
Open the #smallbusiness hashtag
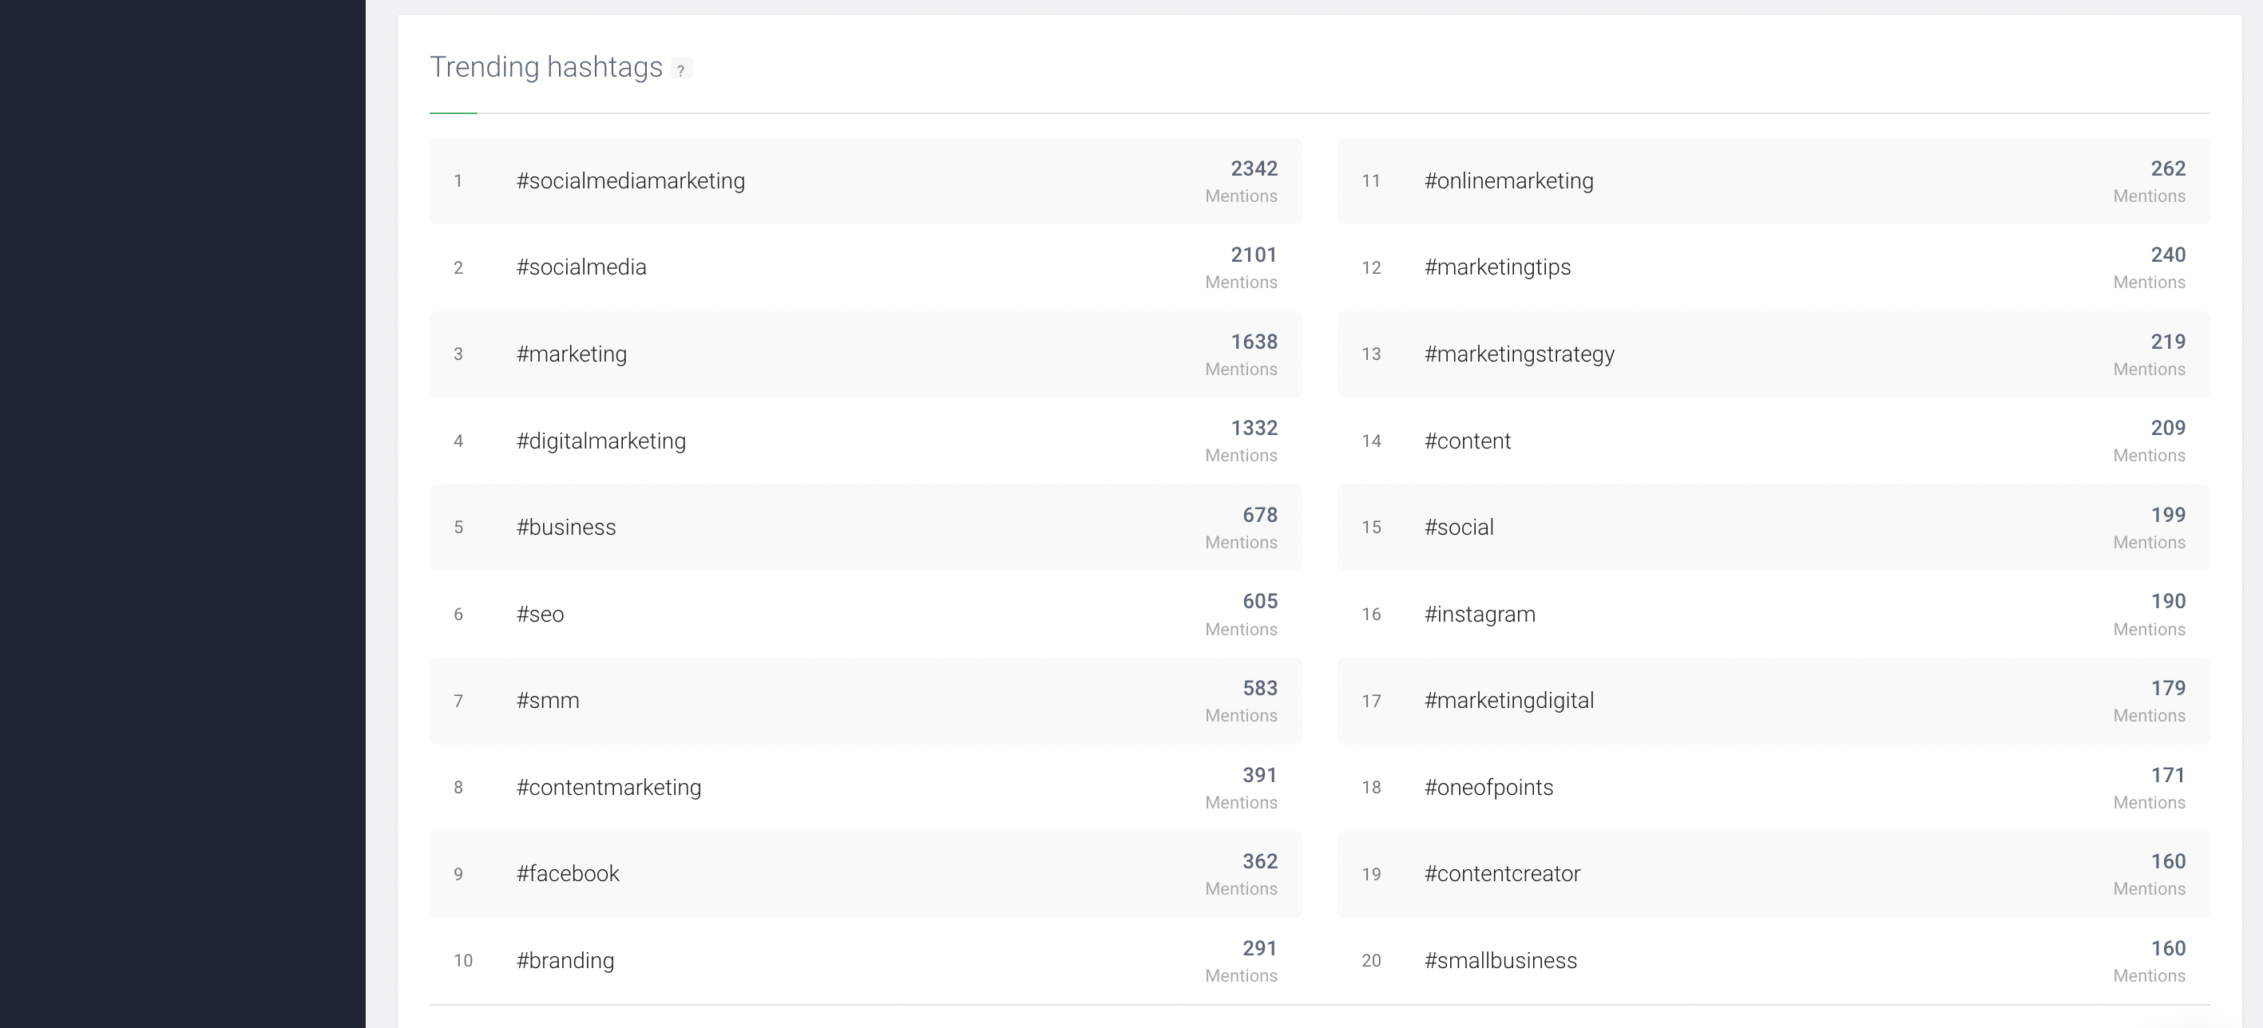1500,961
